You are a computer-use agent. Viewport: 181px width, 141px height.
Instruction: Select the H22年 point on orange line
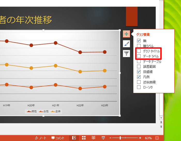tap(80, 88)
